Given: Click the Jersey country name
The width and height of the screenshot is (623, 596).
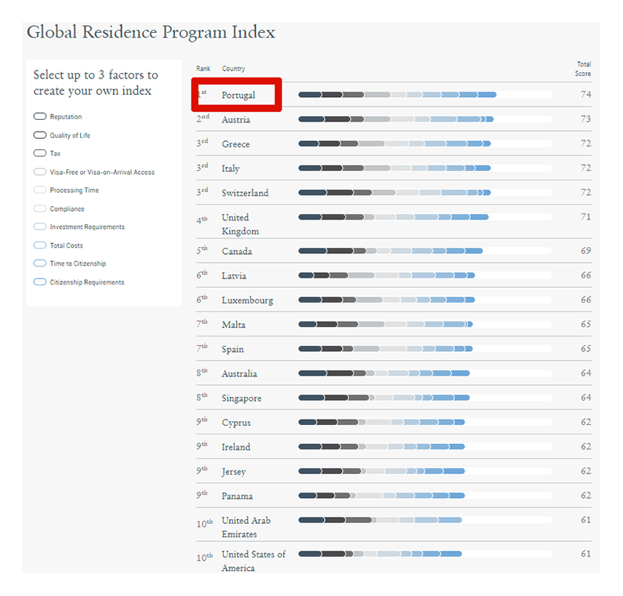Looking at the screenshot, I should coord(234,472).
